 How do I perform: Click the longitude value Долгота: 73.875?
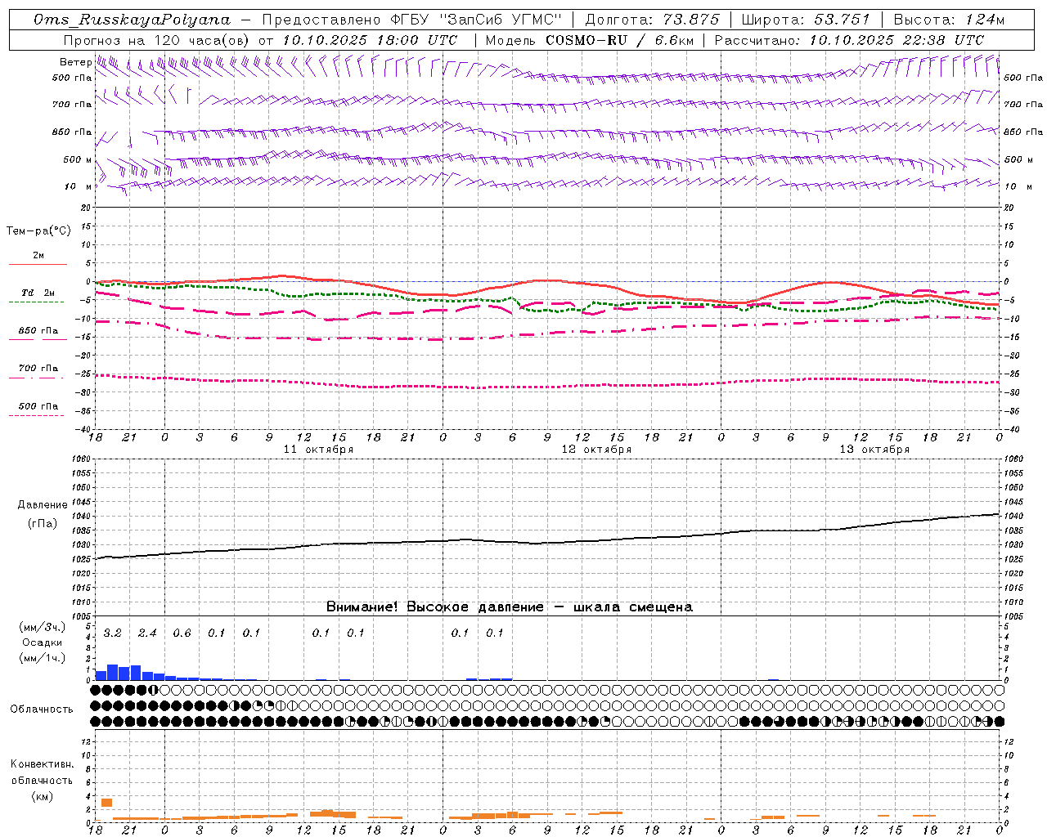pos(653,20)
